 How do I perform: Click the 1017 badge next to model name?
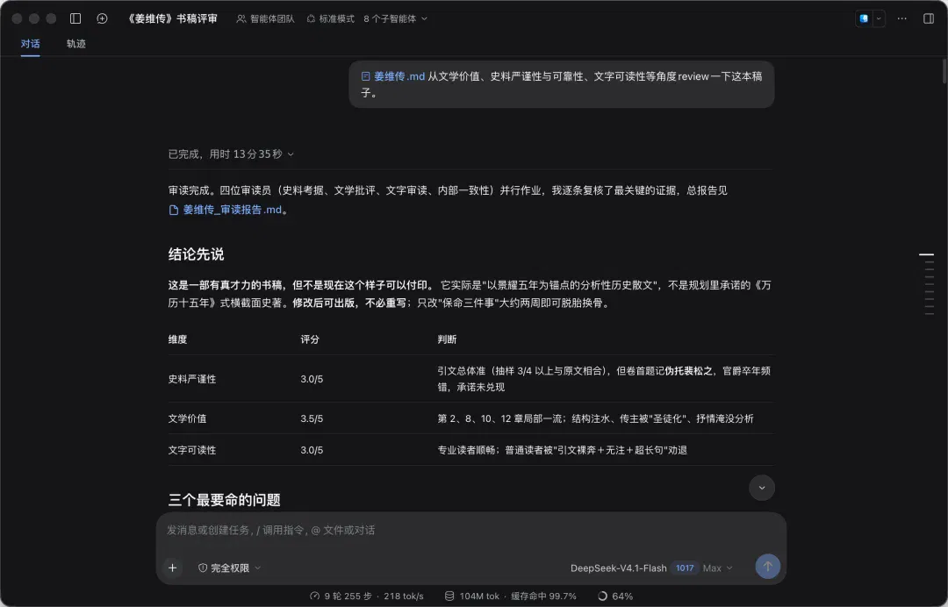pyautogui.click(x=685, y=568)
